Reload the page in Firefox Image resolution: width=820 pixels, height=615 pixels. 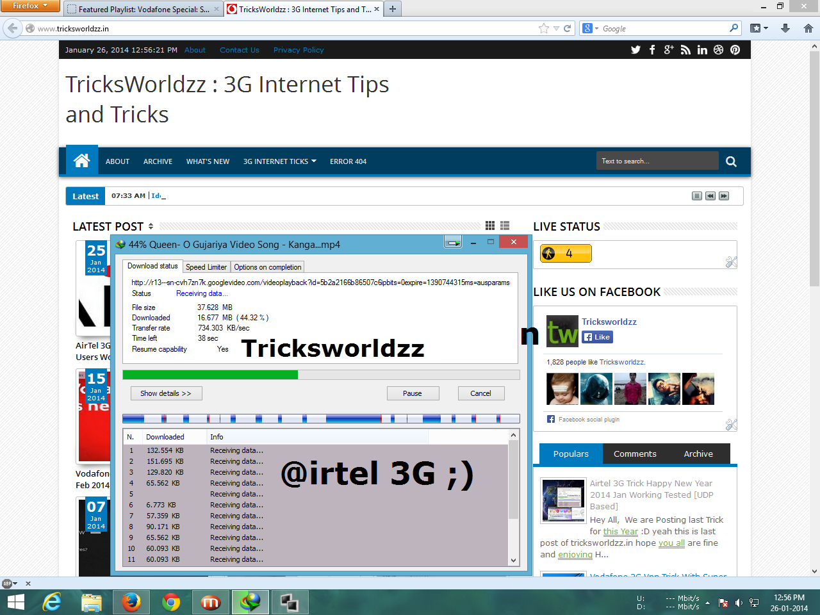point(567,28)
